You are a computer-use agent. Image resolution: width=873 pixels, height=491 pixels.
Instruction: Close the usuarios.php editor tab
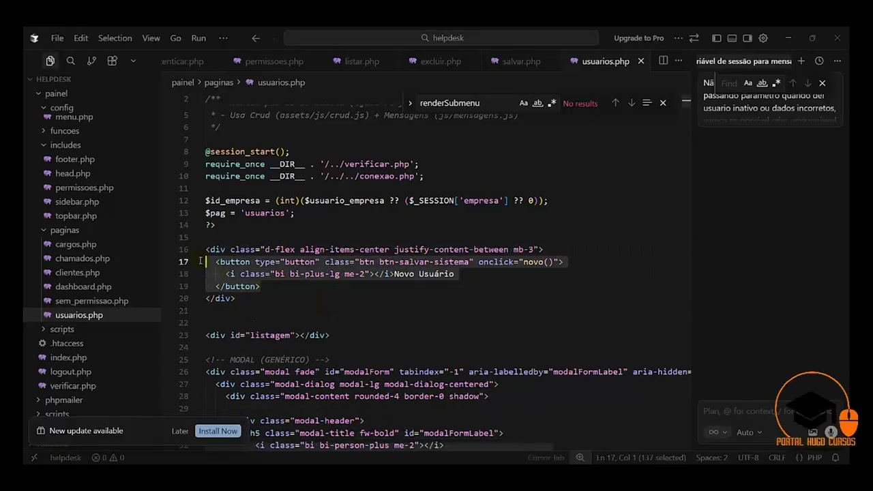(x=641, y=61)
